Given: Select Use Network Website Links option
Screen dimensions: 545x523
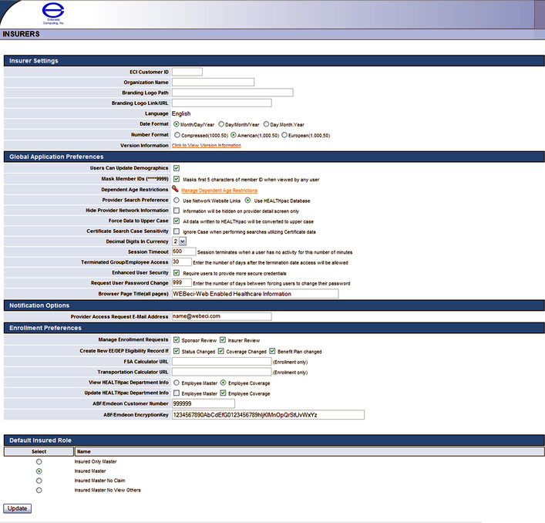Looking at the screenshot, I should click(177, 199).
